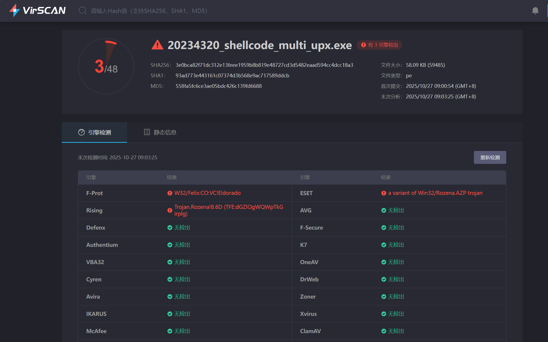Click AVG green check icon
The image size is (548, 342).
click(x=384, y=210)
